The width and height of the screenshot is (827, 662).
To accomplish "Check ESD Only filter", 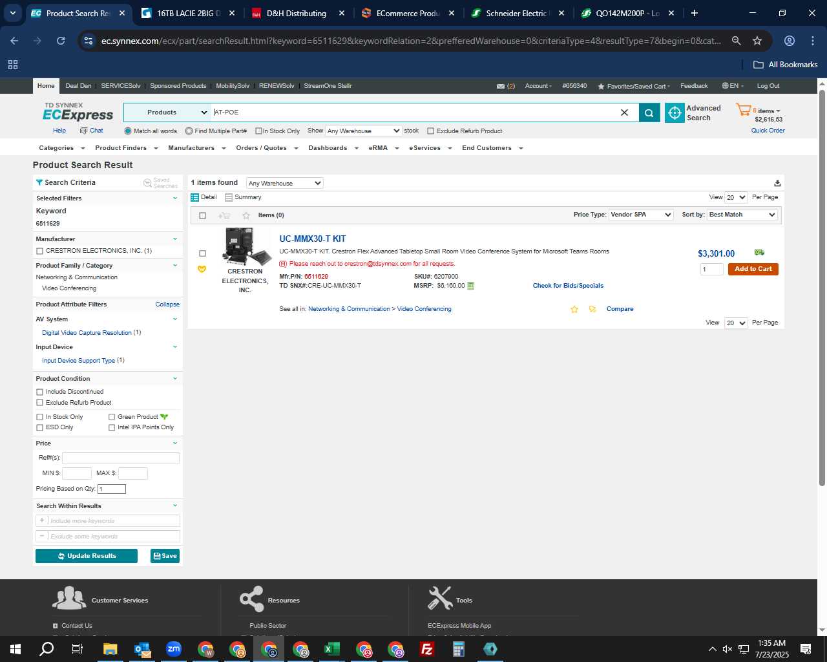I will pos(40,427).
